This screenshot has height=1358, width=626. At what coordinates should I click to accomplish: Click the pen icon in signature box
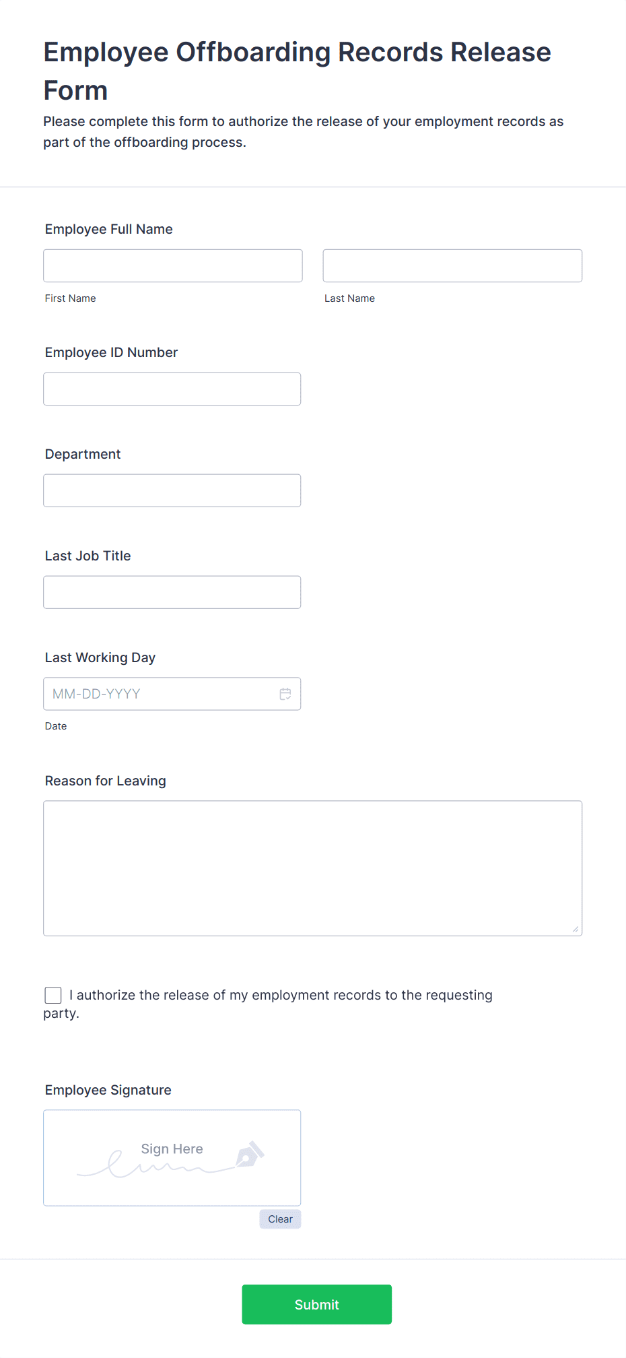(250, 1154)
